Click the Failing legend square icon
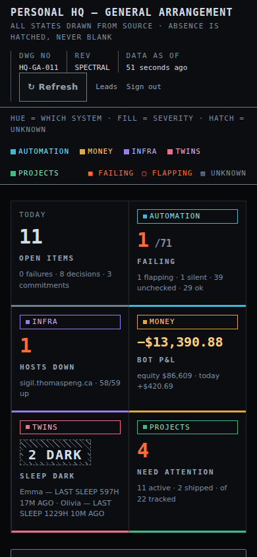 click(x=91, y=174)
